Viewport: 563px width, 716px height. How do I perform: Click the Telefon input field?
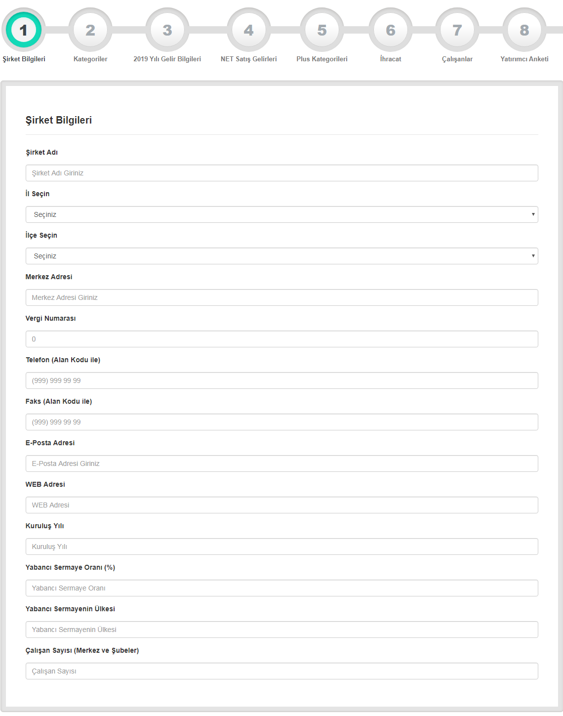coord(281,380)
